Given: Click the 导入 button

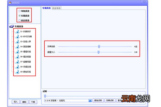Looking at the screenshot, I should (16, 102).
